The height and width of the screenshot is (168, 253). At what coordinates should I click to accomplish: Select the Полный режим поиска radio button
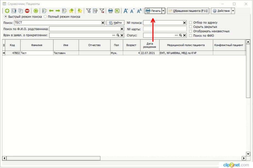tap(46, 17)
